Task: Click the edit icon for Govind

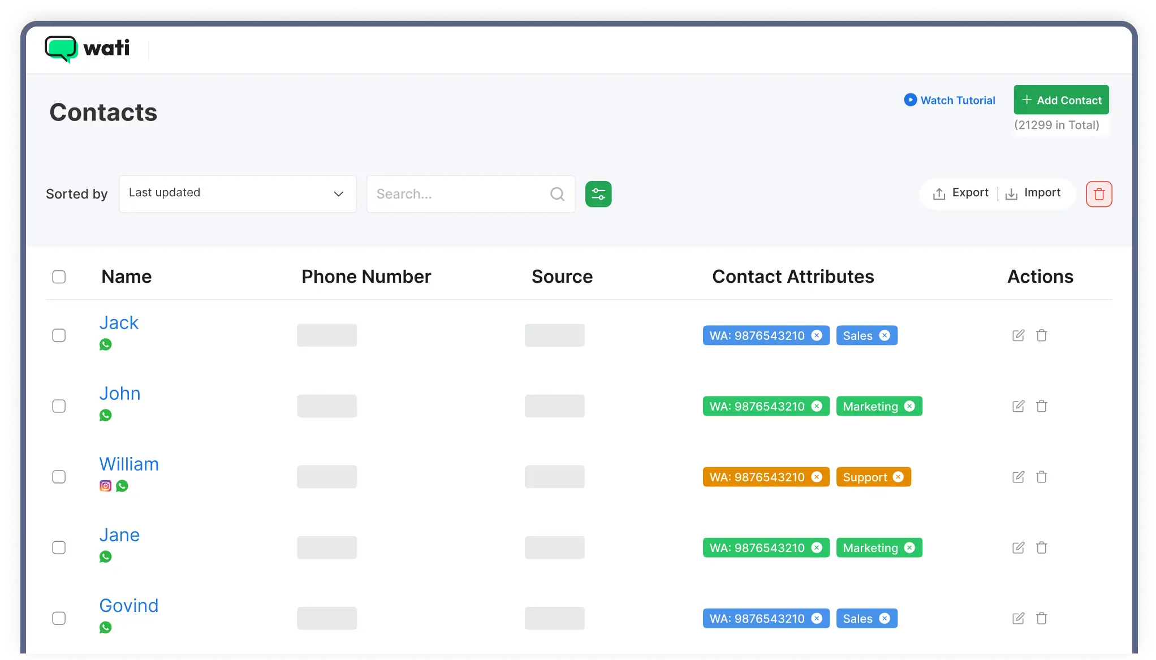Action: coord(1018,618)
